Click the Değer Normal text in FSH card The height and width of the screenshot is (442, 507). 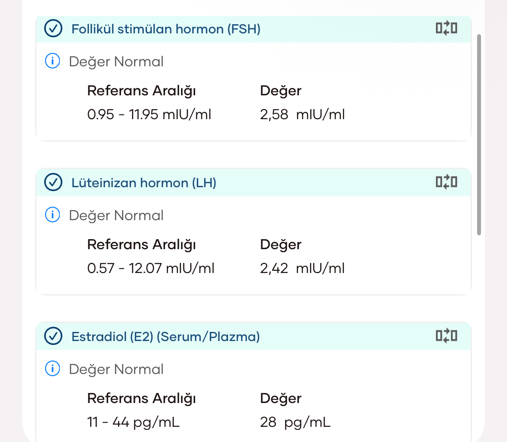(116, 62)
